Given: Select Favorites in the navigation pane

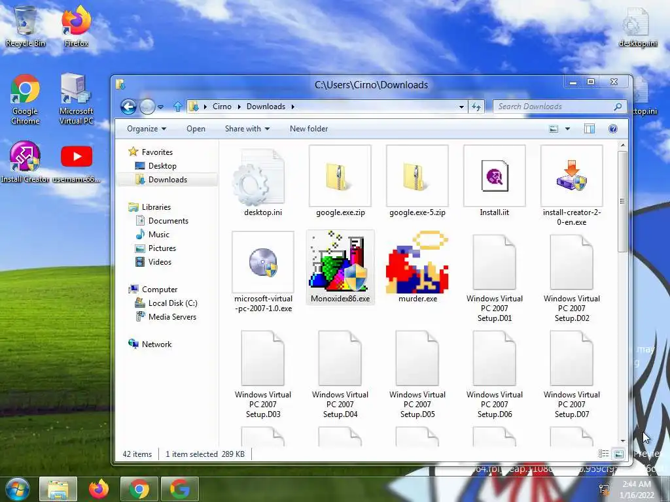Looking at the screenshot, I should (x=150, y=152).
